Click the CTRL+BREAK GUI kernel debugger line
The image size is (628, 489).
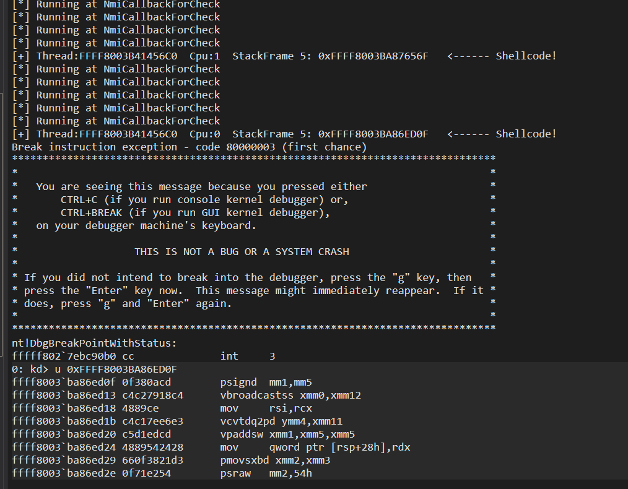(195, 213)
